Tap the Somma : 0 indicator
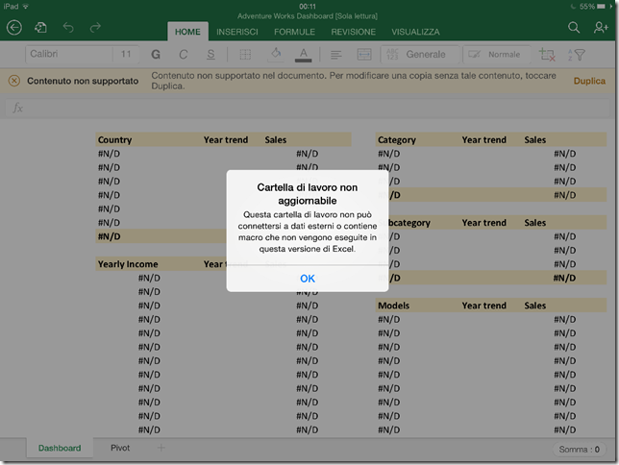619x465 pixels. coord(579,450)
